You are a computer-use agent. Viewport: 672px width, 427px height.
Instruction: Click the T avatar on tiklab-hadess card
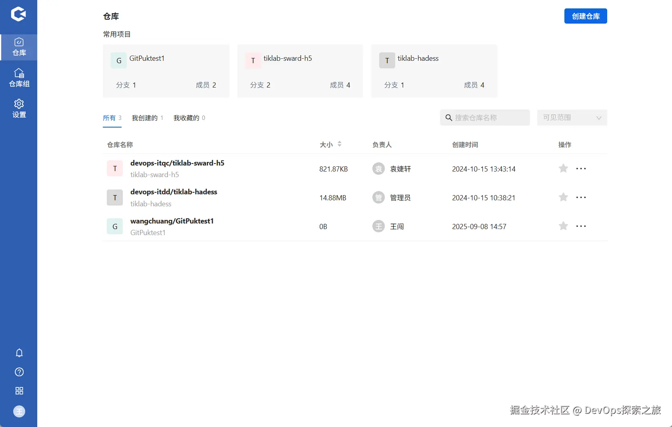tap(387, 60)
